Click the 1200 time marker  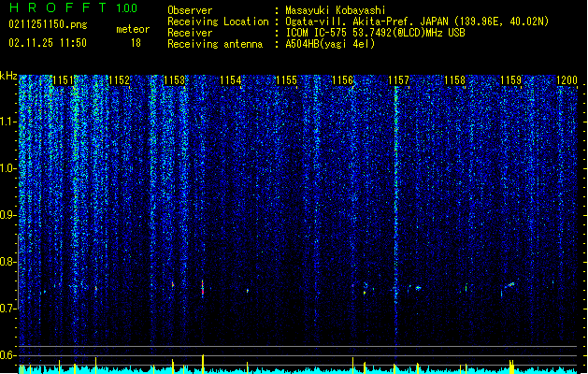click(x=566, y=80)
